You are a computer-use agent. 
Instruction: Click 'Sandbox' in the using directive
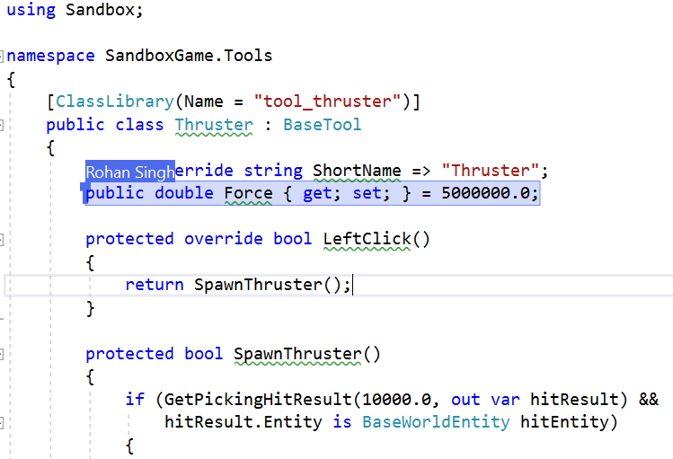click(100, 10)
